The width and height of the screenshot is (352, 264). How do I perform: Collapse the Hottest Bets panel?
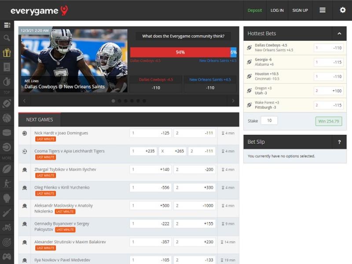(x=339, y=33)
